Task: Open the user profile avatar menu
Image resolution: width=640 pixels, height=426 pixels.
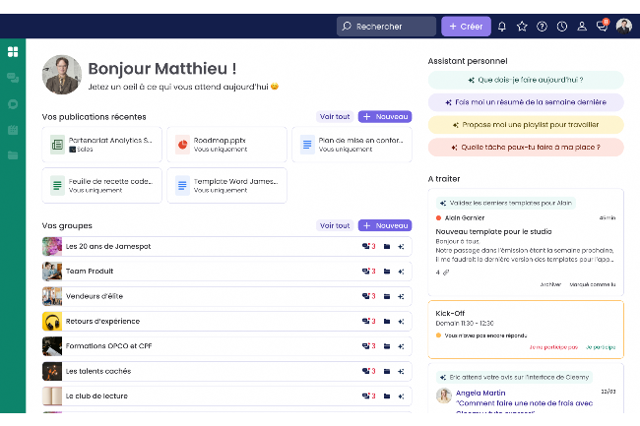Action: 624,27
